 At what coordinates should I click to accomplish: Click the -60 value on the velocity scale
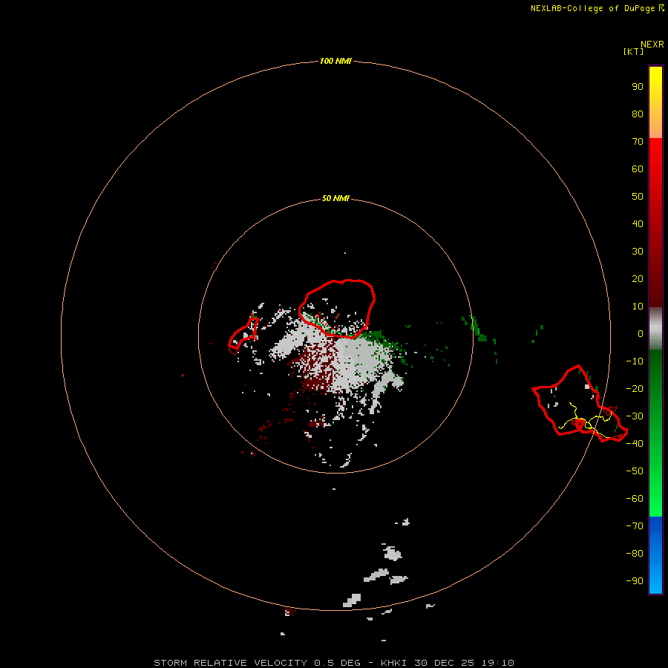(635, 499)
